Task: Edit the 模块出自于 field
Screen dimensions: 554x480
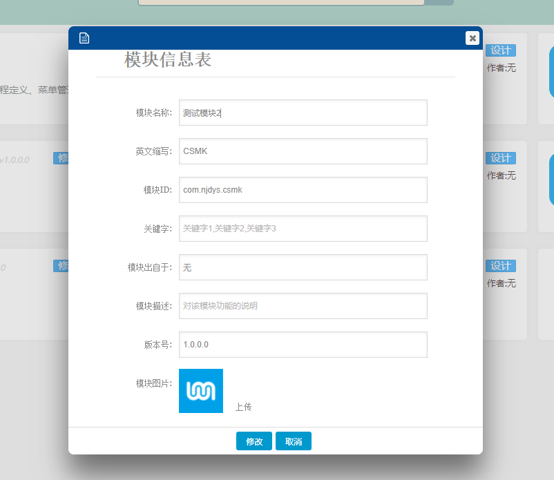Action: tap(303, 267)
